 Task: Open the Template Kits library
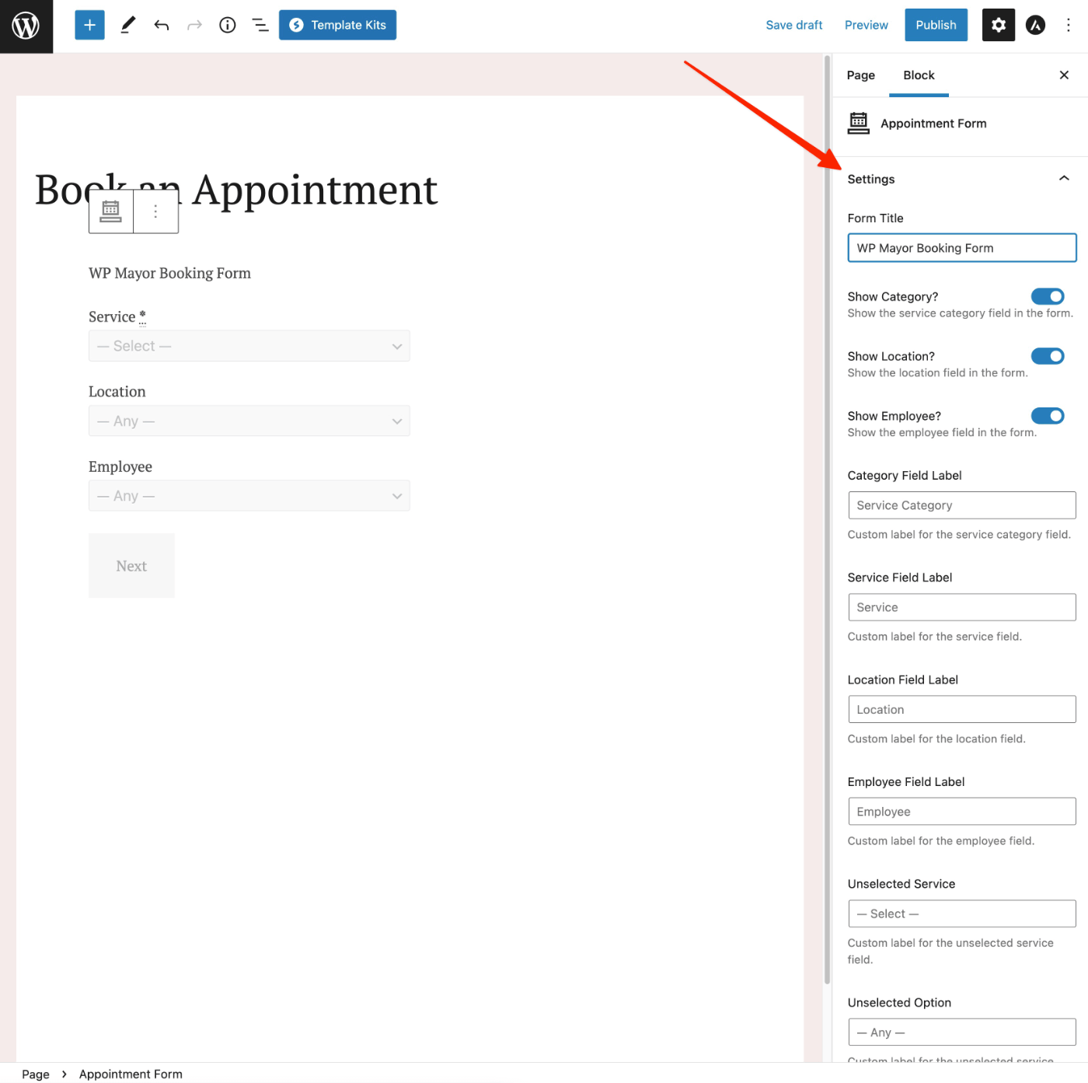[337, 25]
